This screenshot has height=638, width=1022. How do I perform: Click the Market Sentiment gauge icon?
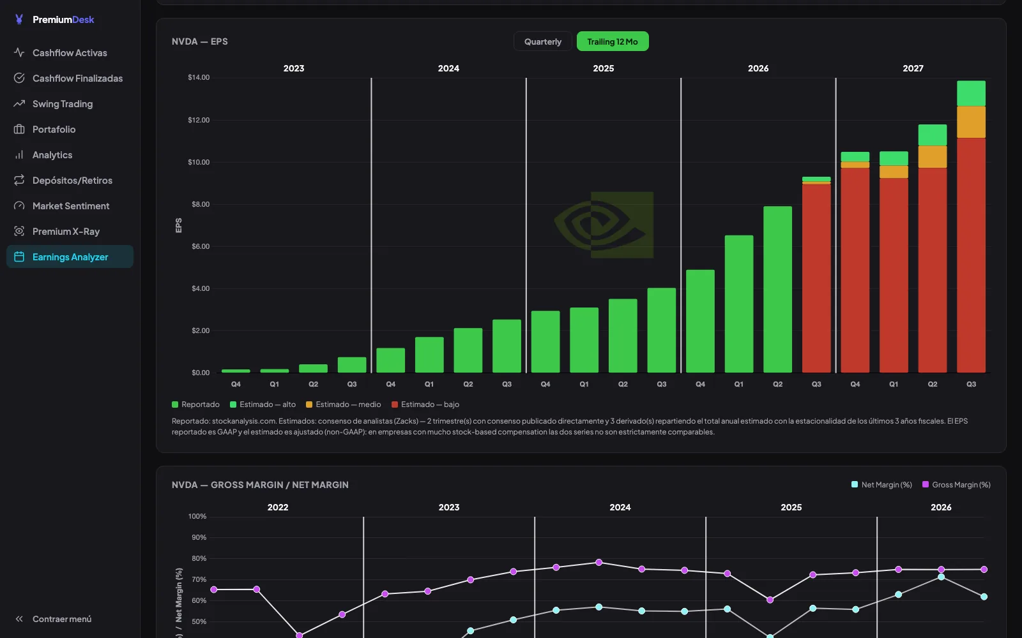19,205
